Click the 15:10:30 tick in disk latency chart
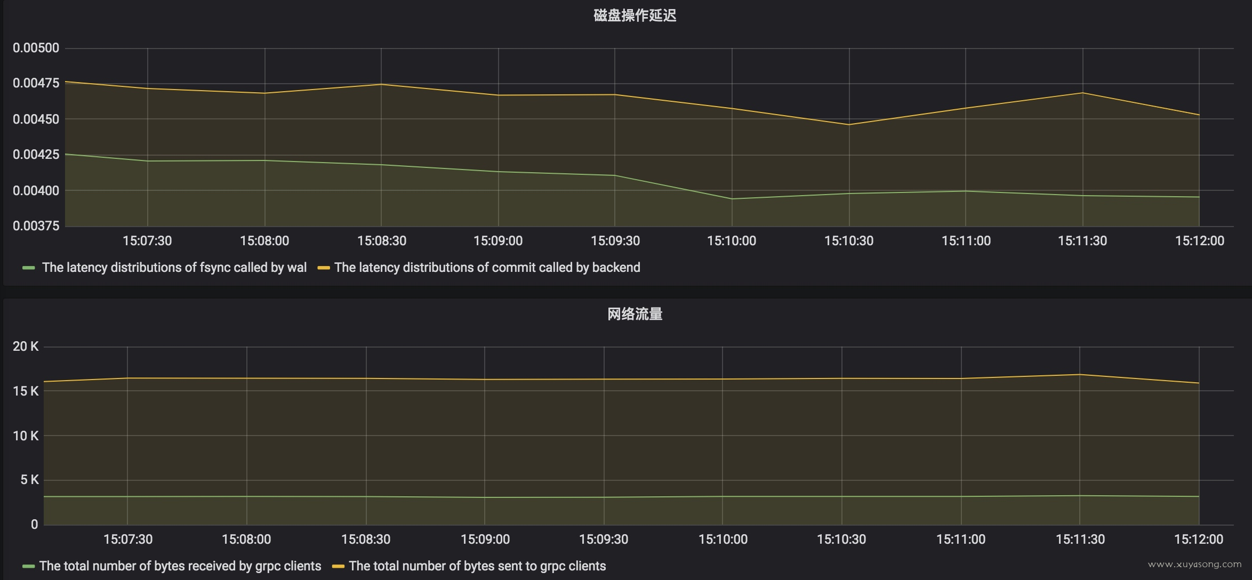This screenshot has width=1252, height=580. point(849,241)
